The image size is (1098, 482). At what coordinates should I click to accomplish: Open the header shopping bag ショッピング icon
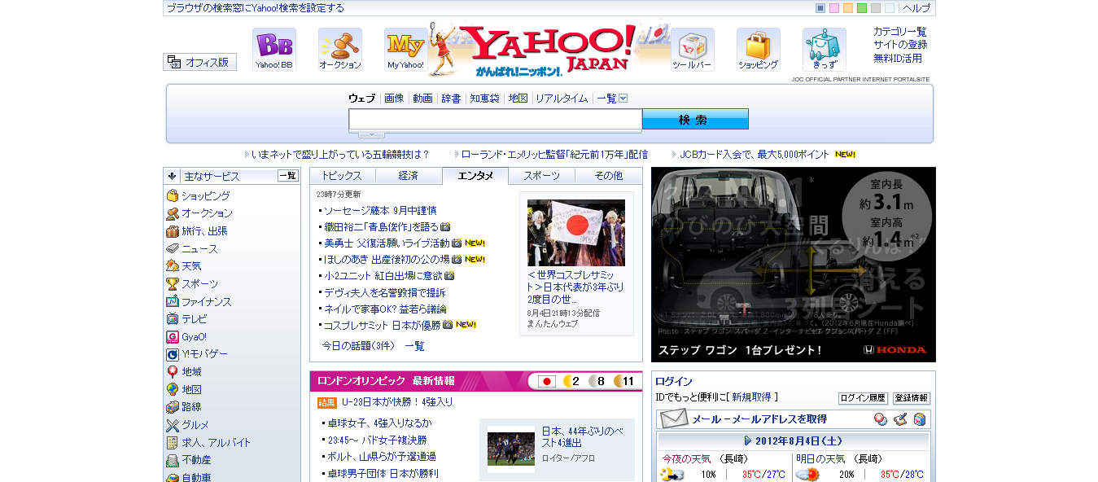759,50
